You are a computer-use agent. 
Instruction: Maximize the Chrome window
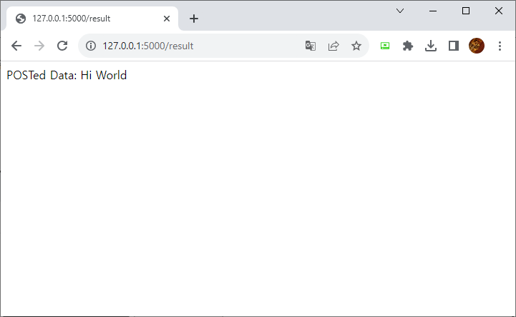coord(466,11)
